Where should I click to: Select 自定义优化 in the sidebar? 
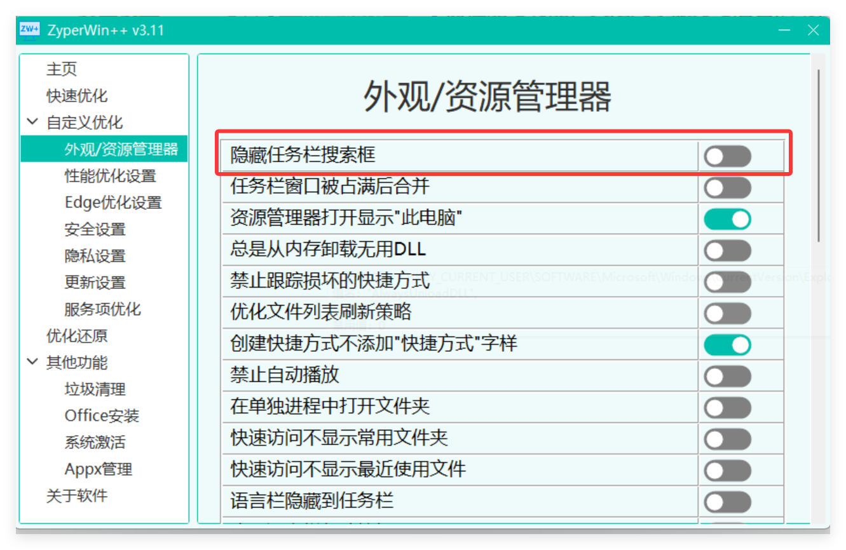[x=85, y=123]
